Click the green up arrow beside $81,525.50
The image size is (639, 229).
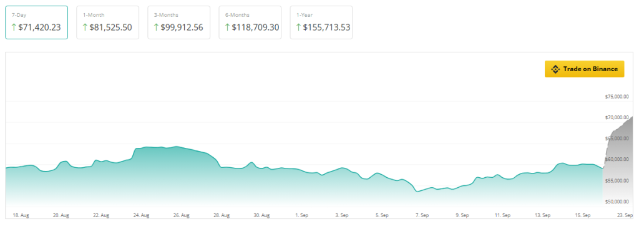(x=85, y=27)
